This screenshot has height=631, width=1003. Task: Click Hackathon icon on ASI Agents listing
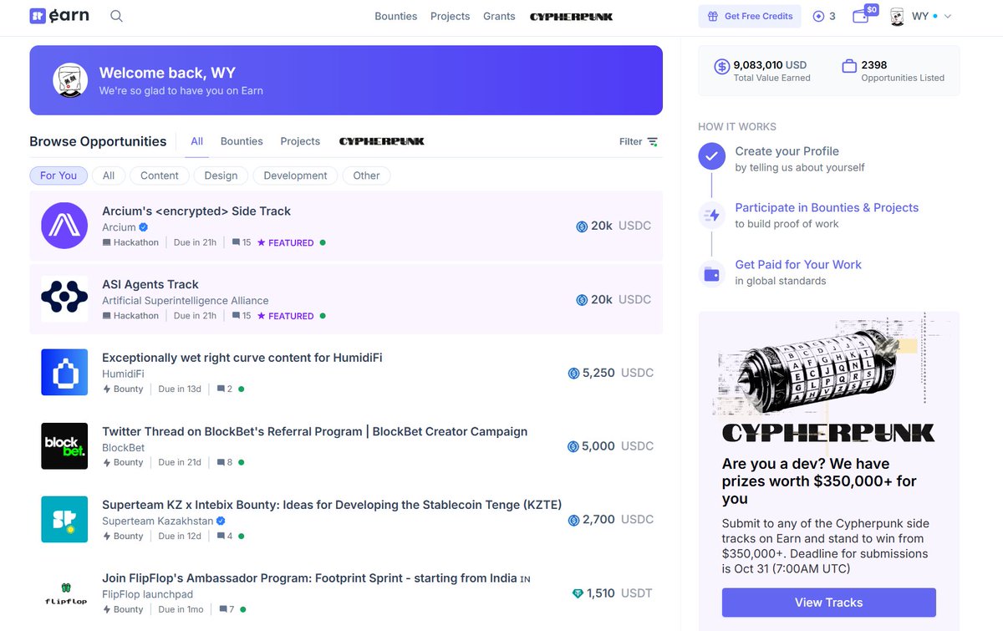(x=106, y=316)
